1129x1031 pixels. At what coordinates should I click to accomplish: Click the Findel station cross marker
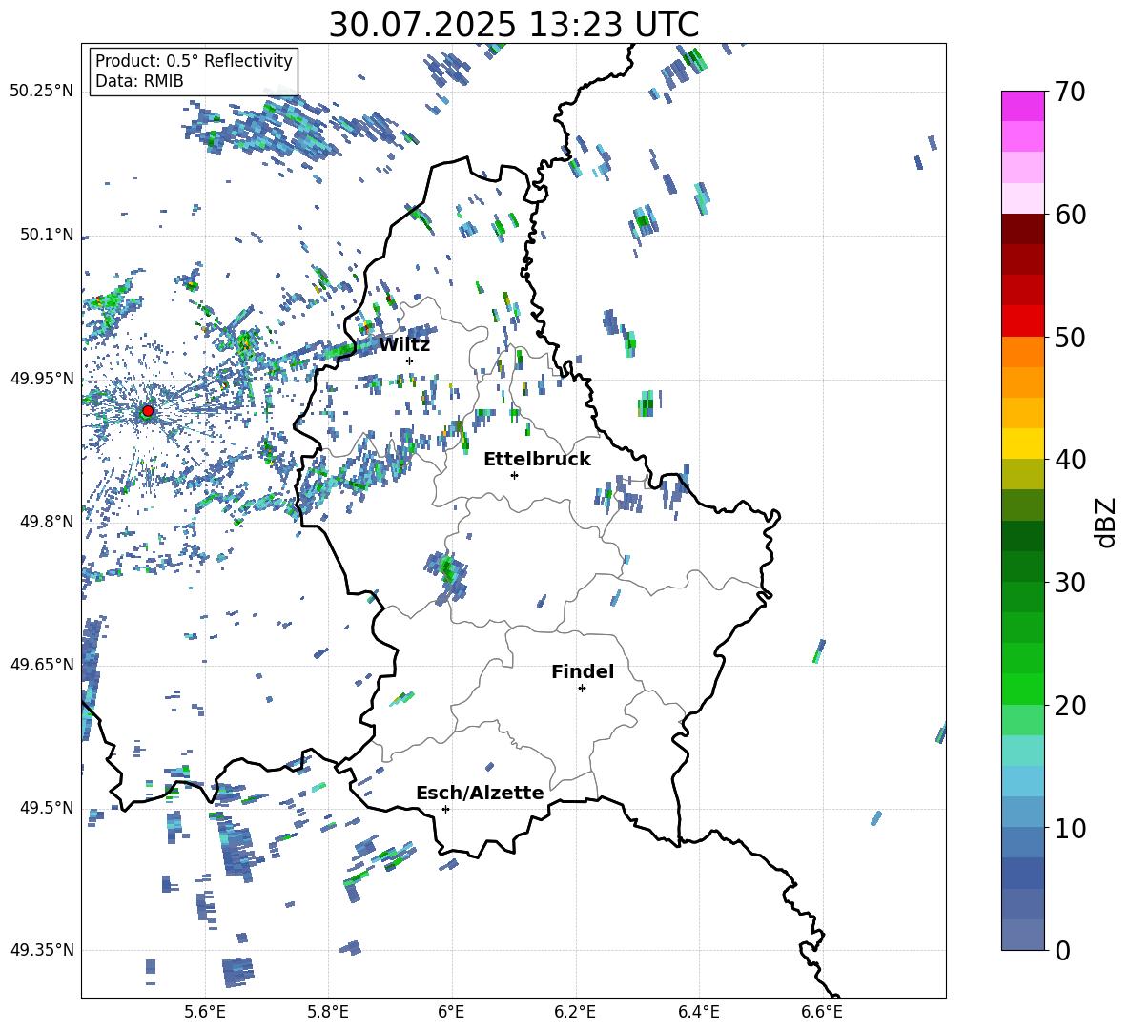pos(582,689)
